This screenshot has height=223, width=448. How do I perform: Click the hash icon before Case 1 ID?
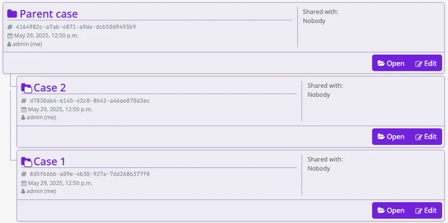[24, 174]
